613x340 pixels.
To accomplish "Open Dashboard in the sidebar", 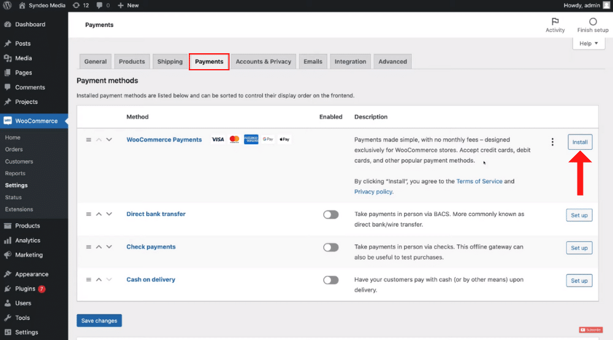I will pos(30,24).
